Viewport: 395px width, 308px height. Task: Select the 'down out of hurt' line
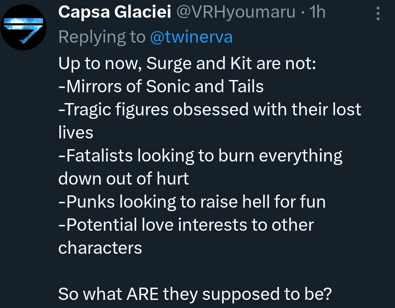(x=124, y=178)
